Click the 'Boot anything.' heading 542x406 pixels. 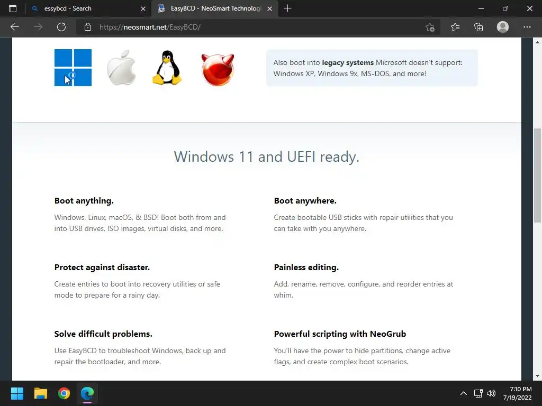click(x=84, y=200)
